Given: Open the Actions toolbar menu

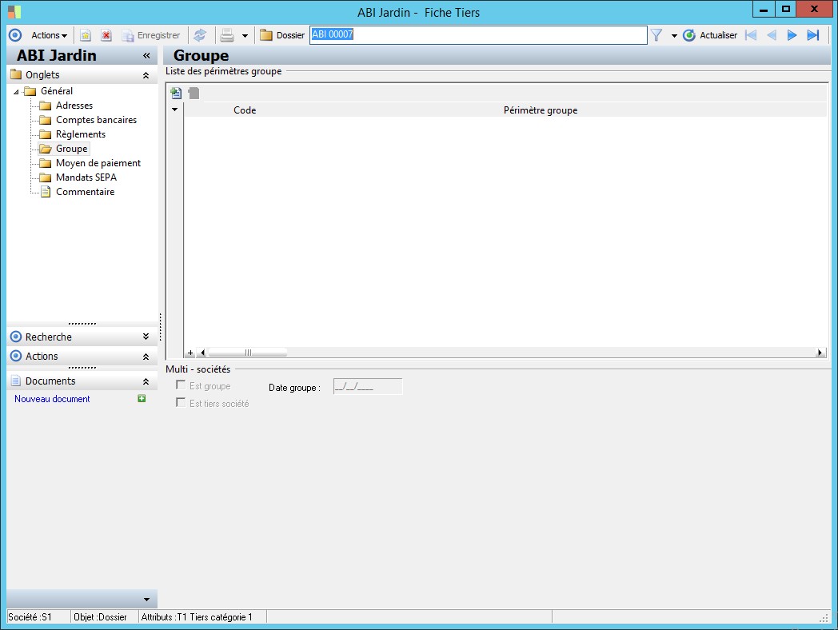Looking at the screenshot, I should point(49,35).
